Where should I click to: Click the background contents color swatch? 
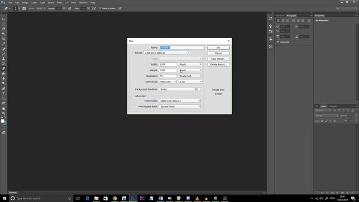click(199, 89)
